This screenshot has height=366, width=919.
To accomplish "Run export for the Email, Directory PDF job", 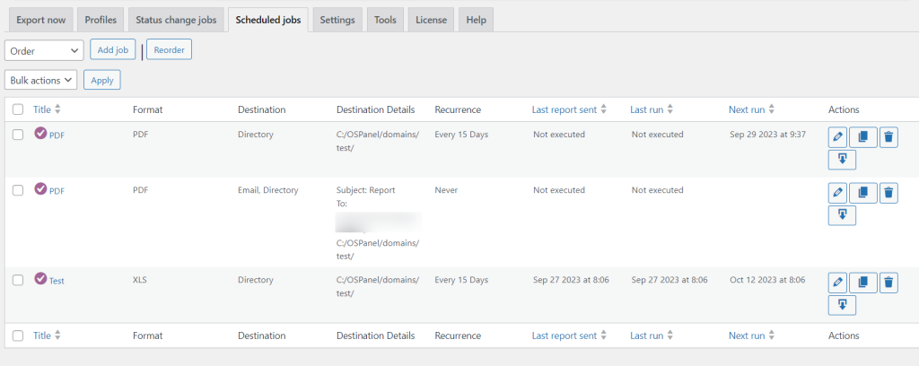I will click(842, 215).
